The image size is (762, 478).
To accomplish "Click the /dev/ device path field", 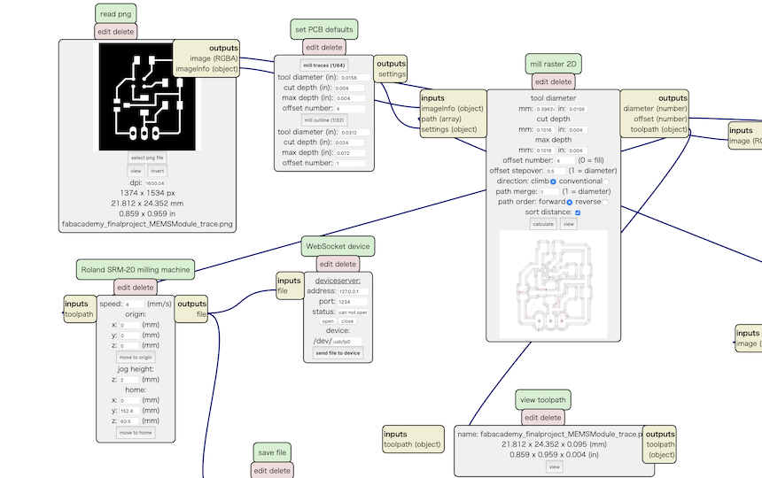I will tap(347, 342).
